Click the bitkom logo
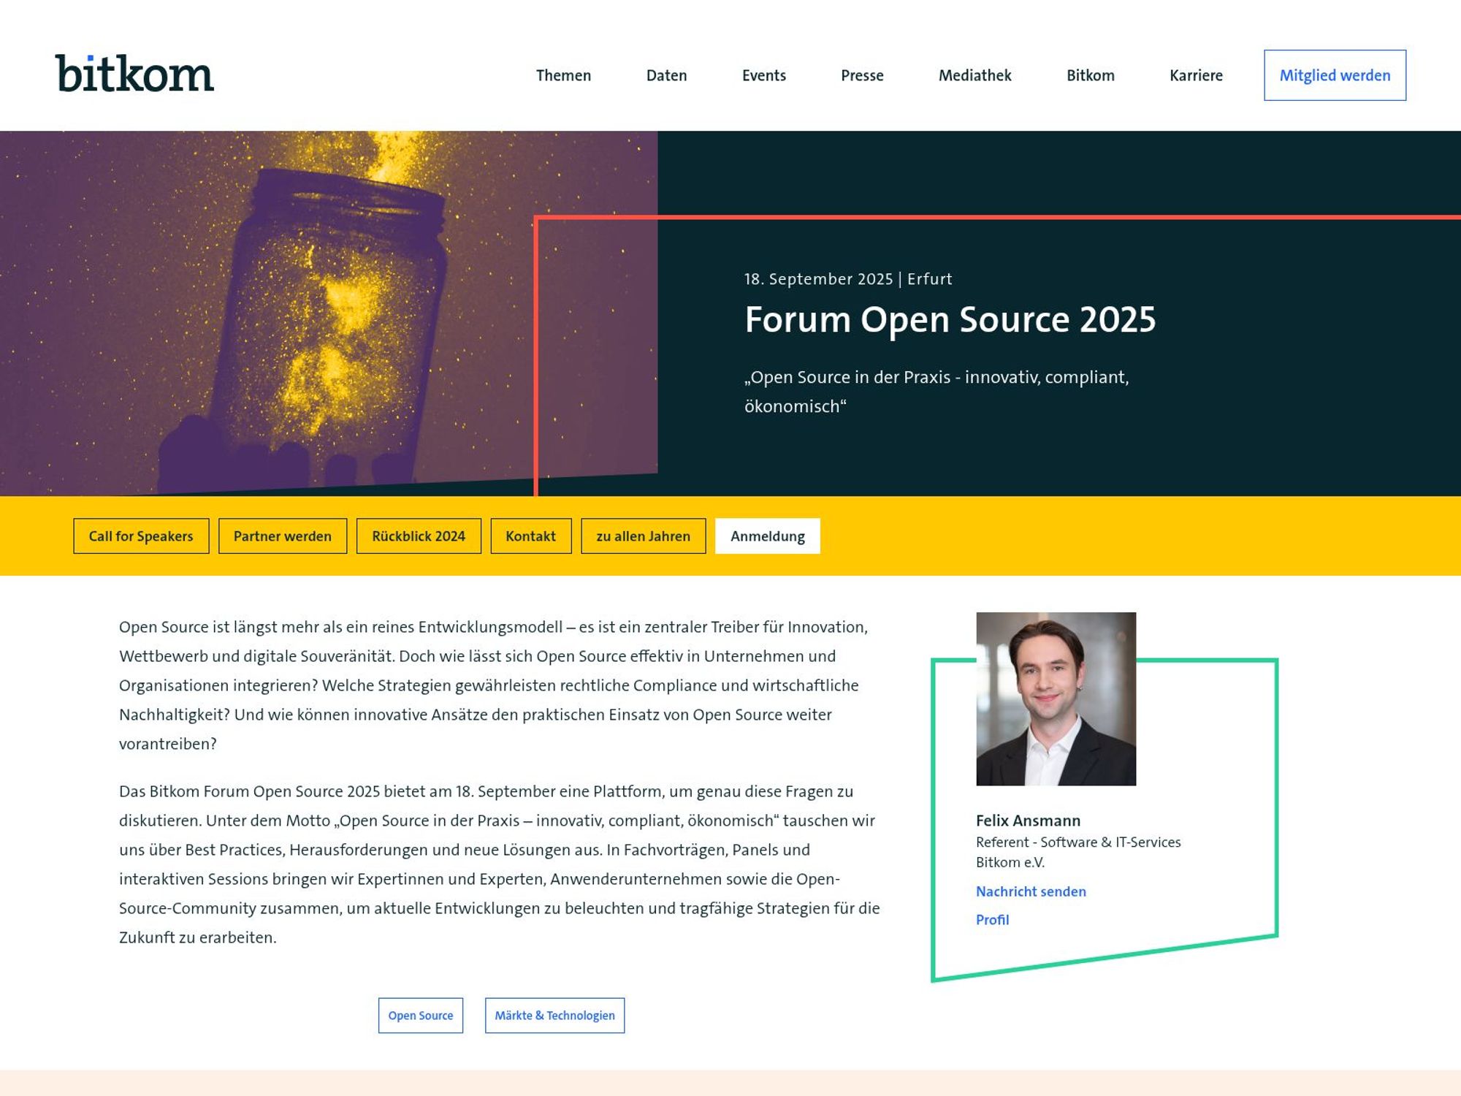 134,74
